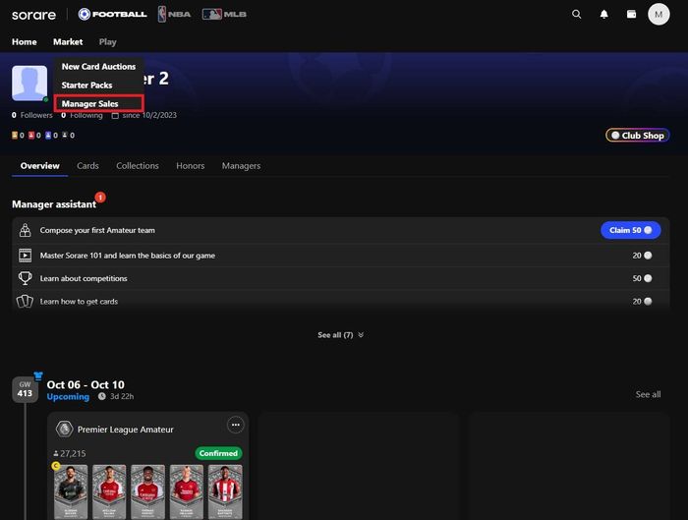Screen dimensions: 688x520
Task: Open the notifications bell
Action: (604, 14)
